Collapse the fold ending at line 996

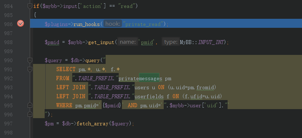coord(30,114)
